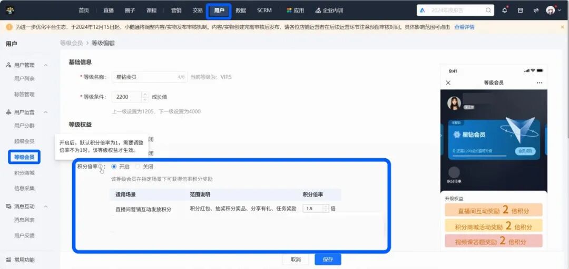This screenshot has width=569, height=269.
Task: Open 信息采集 in sidebar
Action: tap(24, 188)
